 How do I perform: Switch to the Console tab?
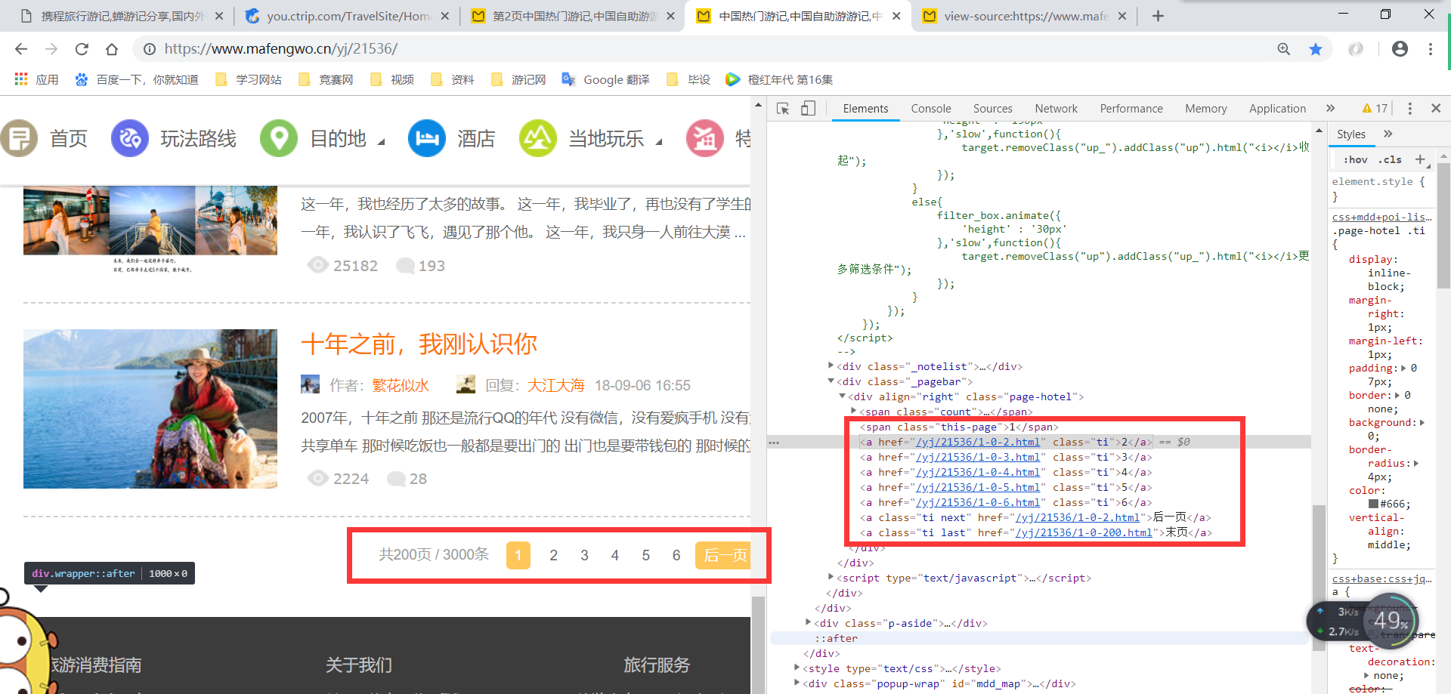coord(931,109)
